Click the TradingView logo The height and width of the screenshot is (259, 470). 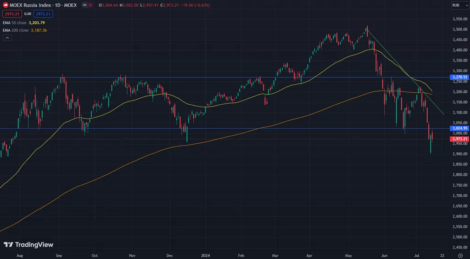(x=28, y=245)
